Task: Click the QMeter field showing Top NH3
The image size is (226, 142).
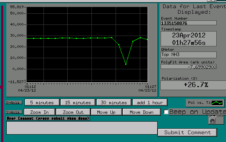Action: (x=188, y=55)
